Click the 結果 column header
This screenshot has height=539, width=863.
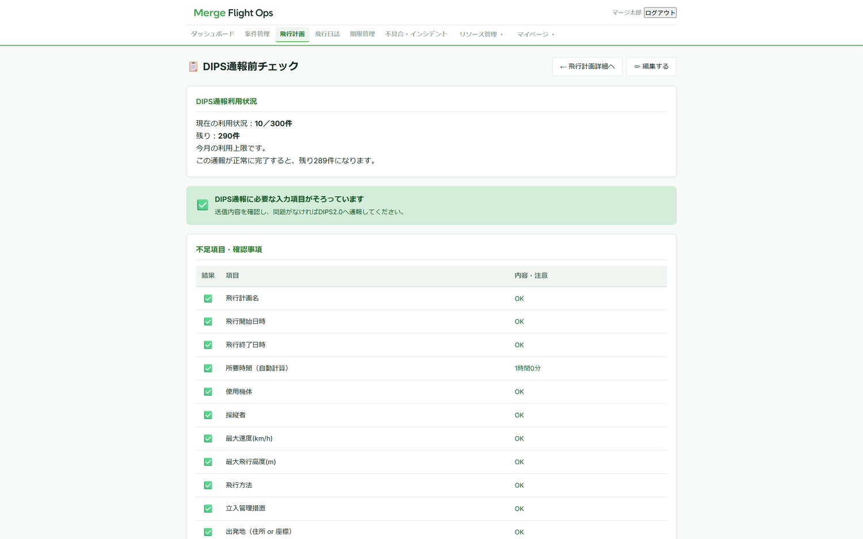208,276
